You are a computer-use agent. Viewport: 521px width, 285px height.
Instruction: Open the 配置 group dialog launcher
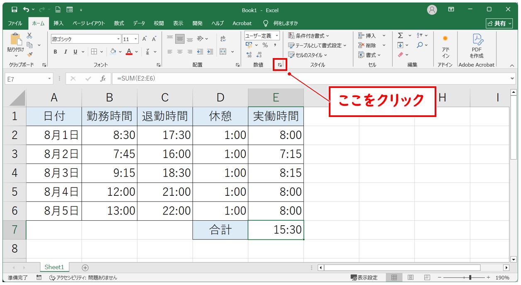pyautogui.click(x=238, y=65)
